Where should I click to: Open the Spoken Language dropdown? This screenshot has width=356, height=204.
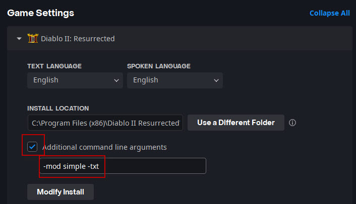[x=175, y=80]
